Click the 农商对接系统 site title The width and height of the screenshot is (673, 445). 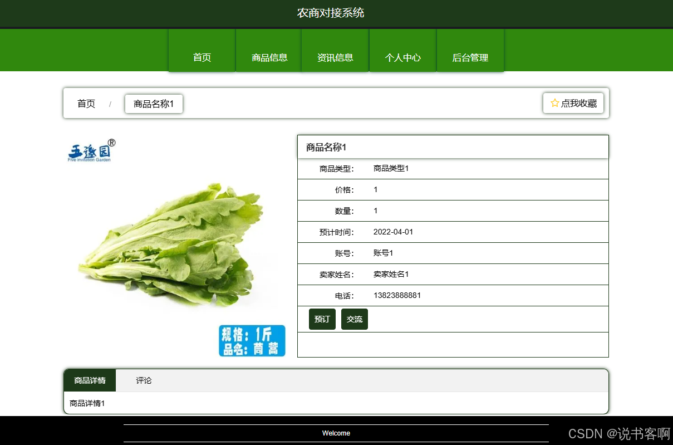[x=331, y=13]
